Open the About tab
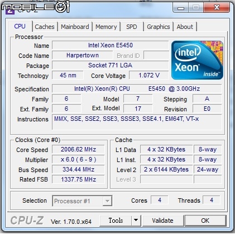The image size is (235, 235). [185, 27]
